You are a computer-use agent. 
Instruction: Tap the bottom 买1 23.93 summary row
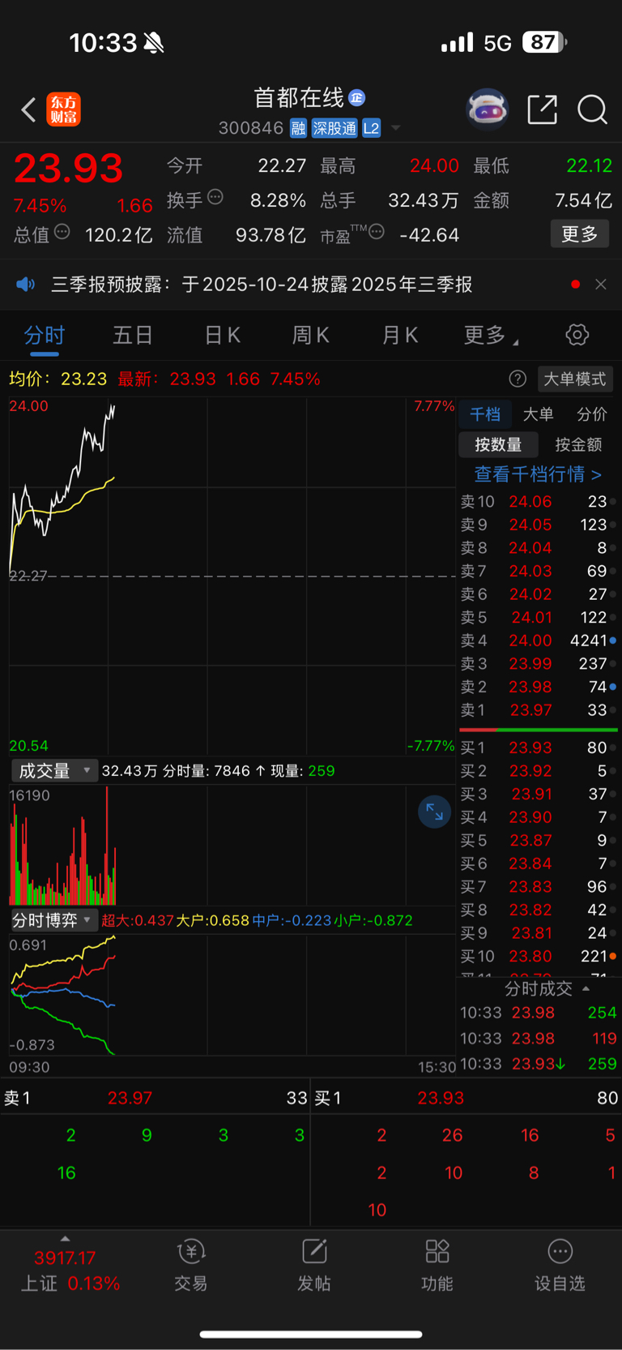[x=466, y=1098]
